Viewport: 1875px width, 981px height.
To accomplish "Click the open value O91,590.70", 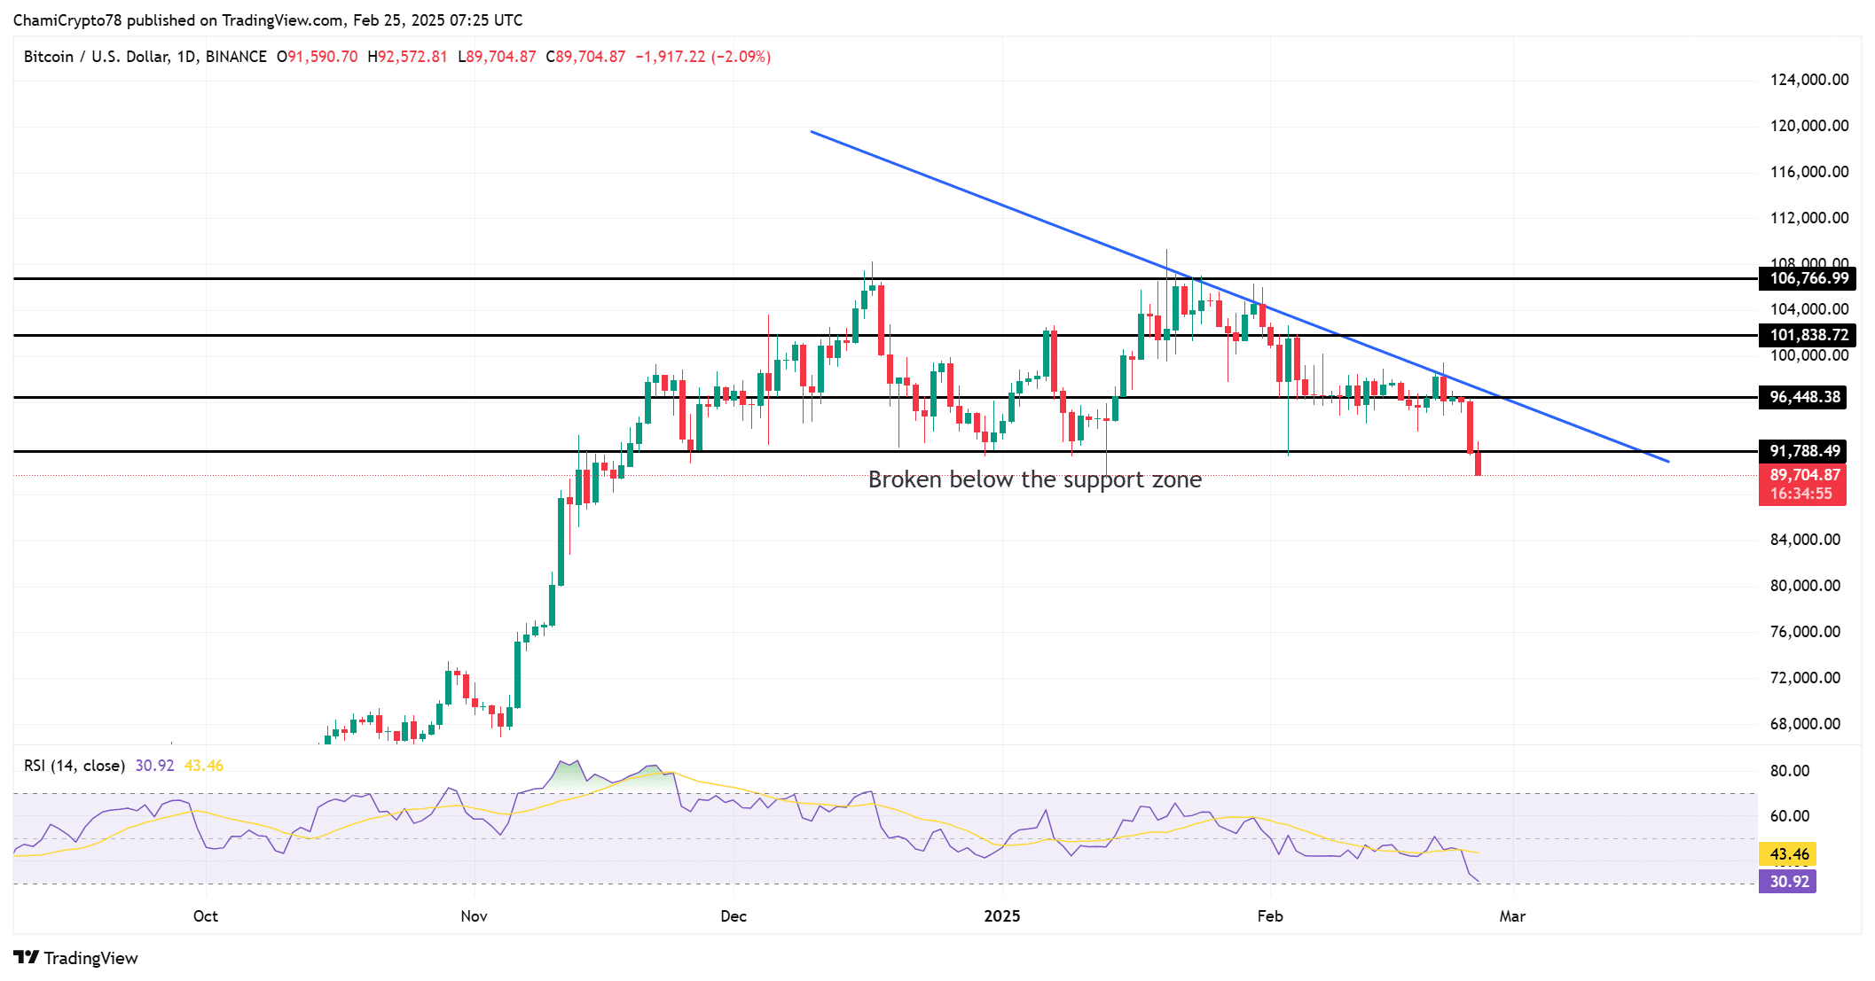I will pyautogui.click(x=317, y=57).
